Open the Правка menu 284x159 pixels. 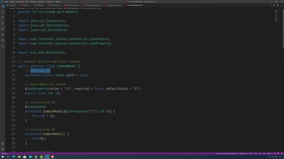(x=12, y=2)
